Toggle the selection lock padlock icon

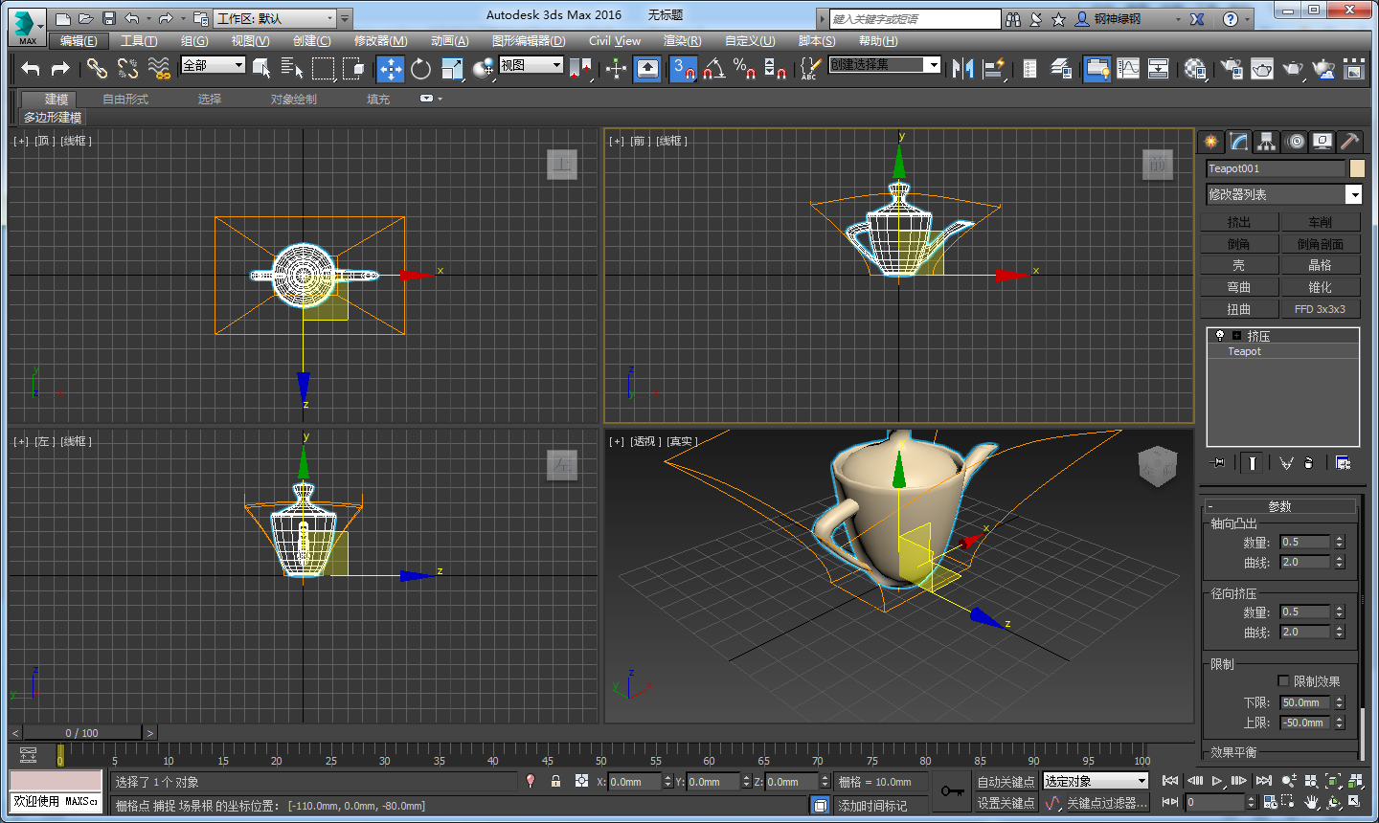pyautogui.click(x=555, y=781)
